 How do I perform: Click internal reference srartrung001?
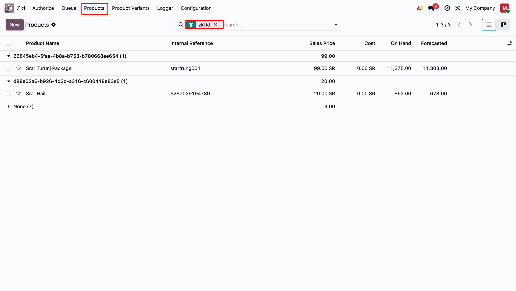tap(185, 68)
